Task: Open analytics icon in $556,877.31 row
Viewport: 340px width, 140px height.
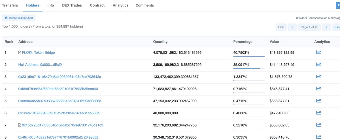Action: [318, 101]
